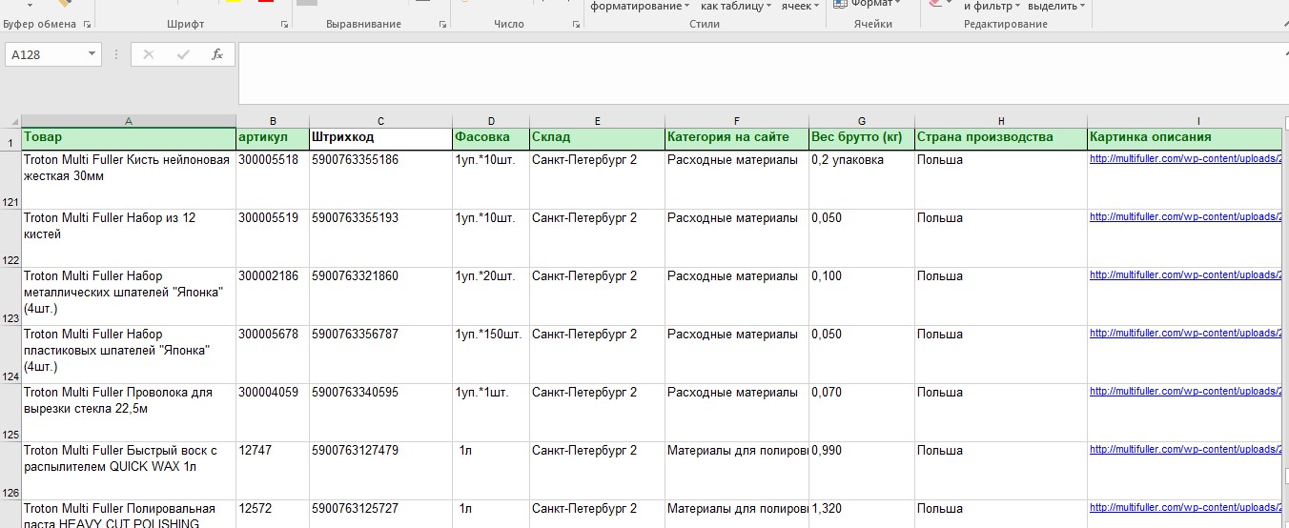Select the QUICK WAX 1л product cell
Viewport: 1289px width, 528px height.
pyautogui.click(x=129, y=470)
